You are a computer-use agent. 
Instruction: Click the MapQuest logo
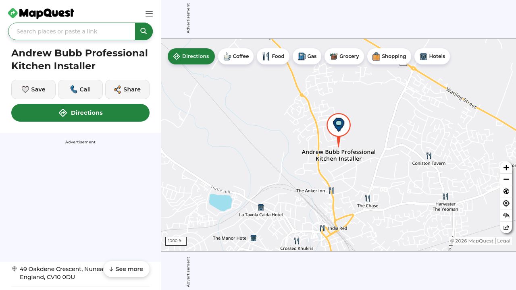pos(41,13)
